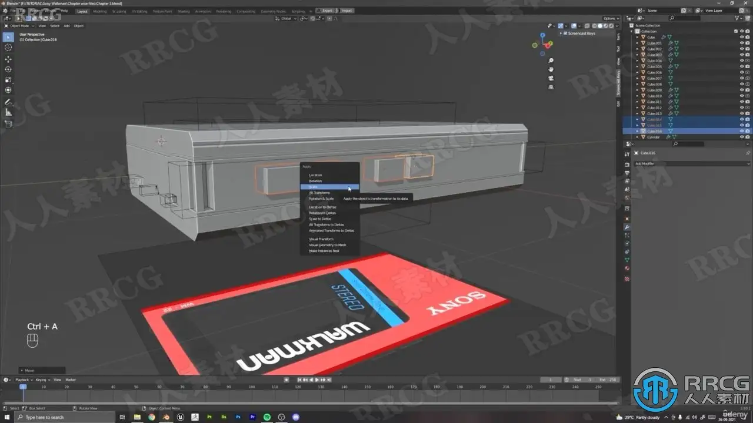
Task: Toggle camera view with the camera icon
Action: pyautogui.click(x=551, y=78)
